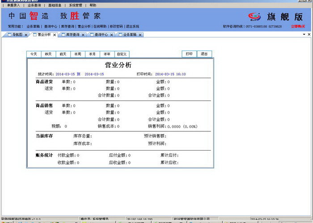Filter report by 今天
This screenshot has height=223, width=313.
coord(34,54)
